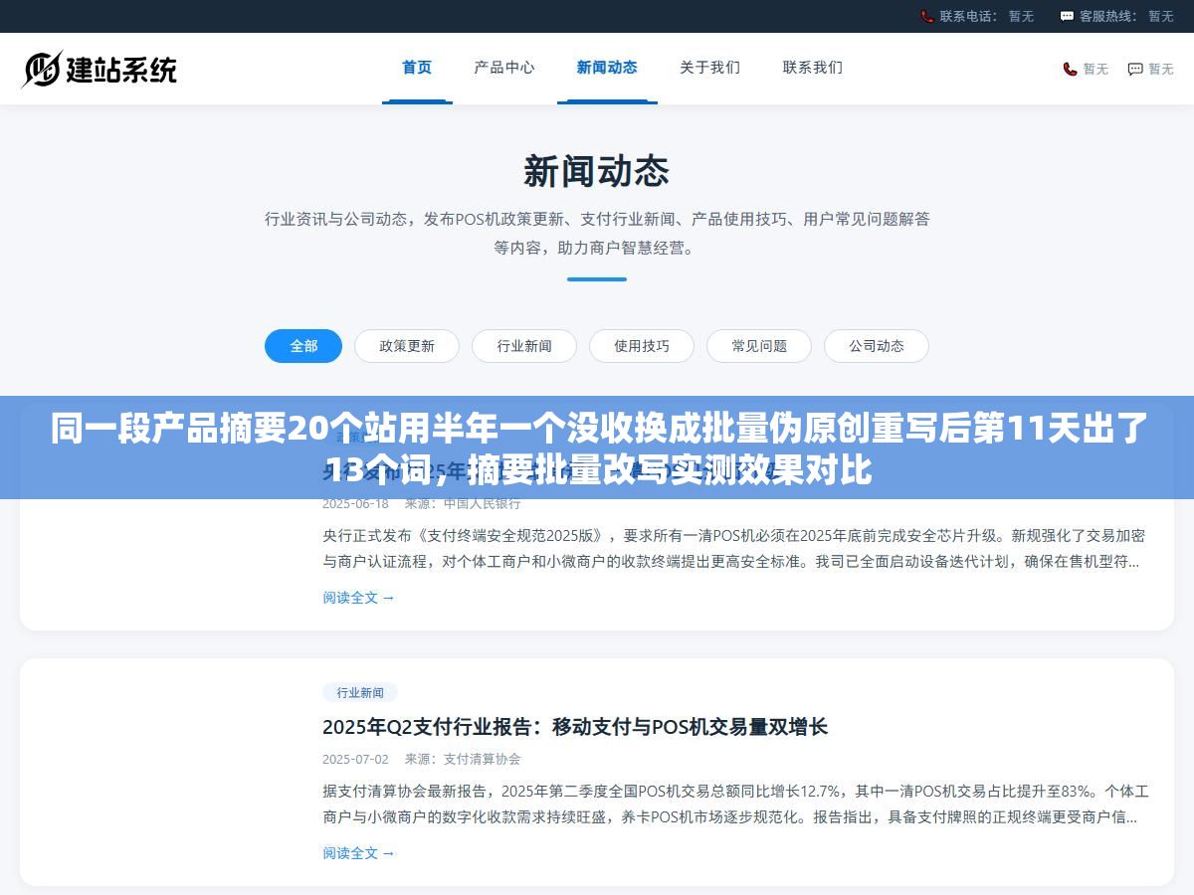Click the overlay banner headline text
1194x895 pixels.
pyautogui.click(x=597, y=448)
